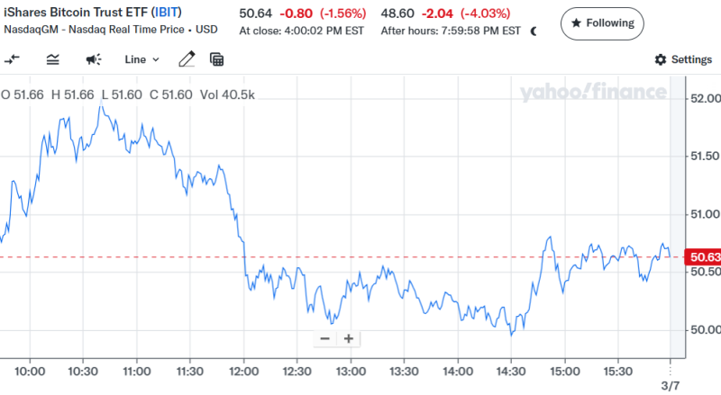Click the after-hours moon icon
This screenshot has width=721, height=395.
tap(534, 31)
